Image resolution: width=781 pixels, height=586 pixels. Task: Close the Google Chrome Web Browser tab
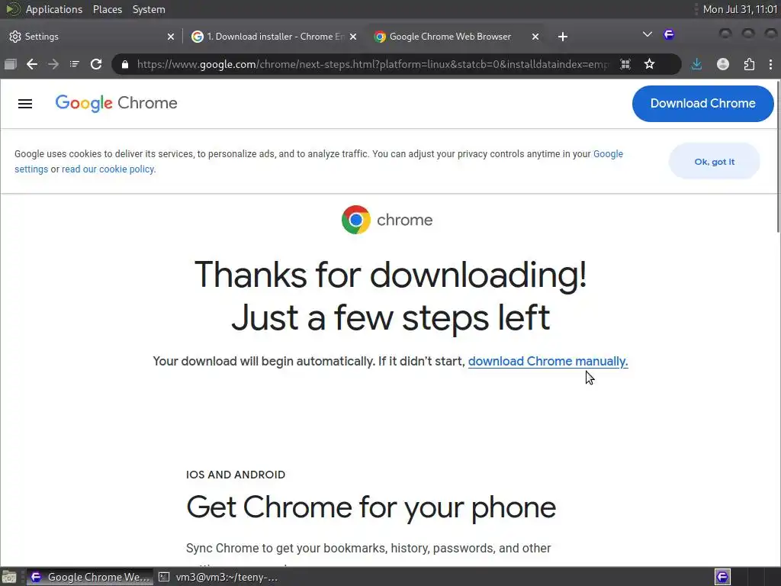pos(535,37)
